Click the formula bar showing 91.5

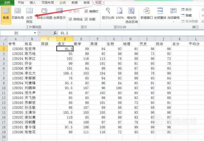(131, 33)
